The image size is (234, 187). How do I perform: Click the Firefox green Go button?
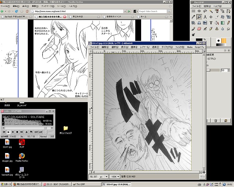coord(129,11)
